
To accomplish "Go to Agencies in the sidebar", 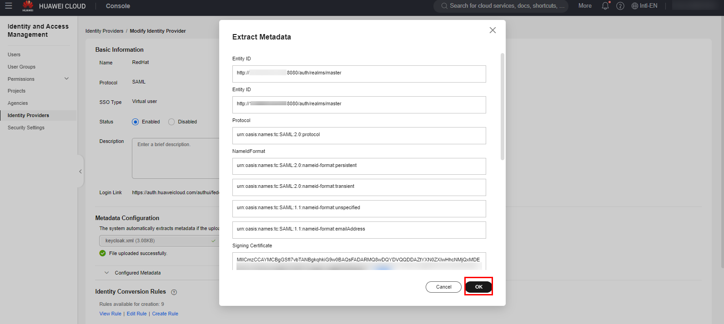I will [18, 103].
